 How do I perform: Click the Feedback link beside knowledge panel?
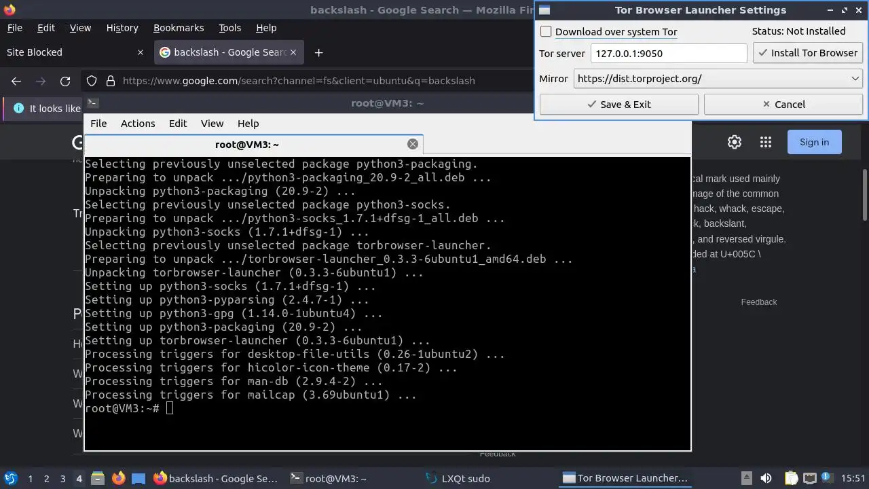[x=759, y=302]
